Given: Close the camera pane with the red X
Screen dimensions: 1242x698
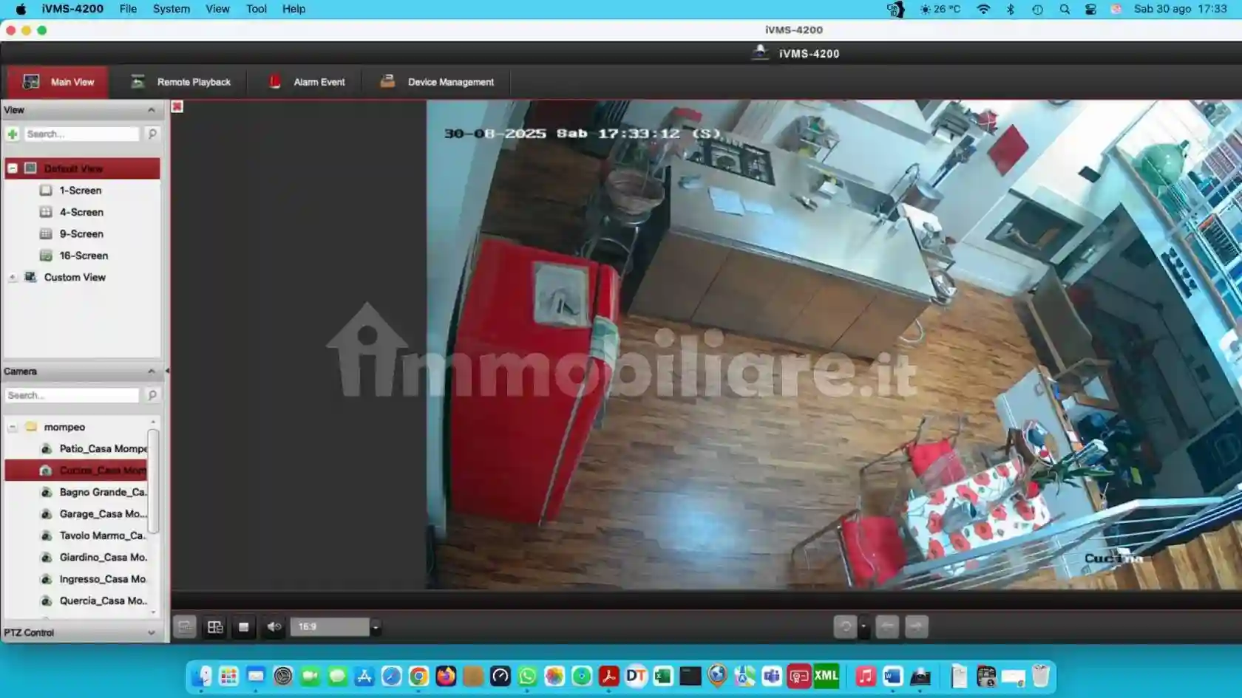Looking at the screenshot, I should 177,107.
